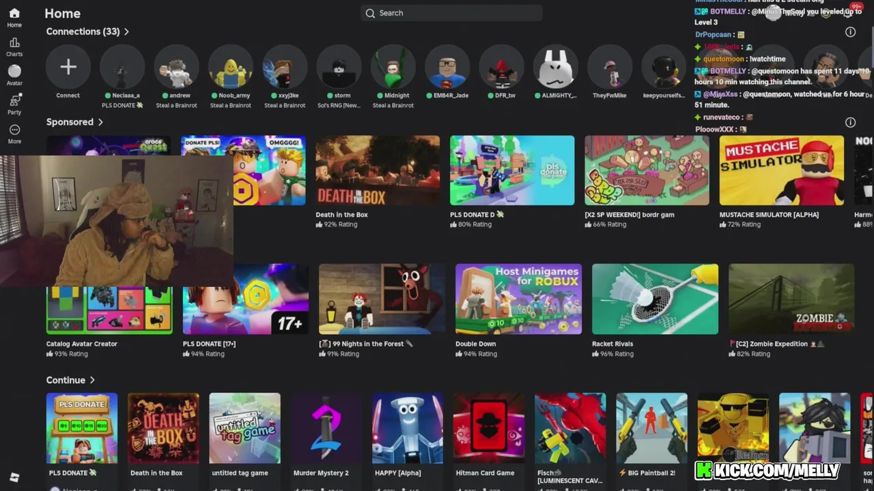The height and width of the screenshot is (491, 874).
Task: Expand the Sponsored section
Action: tap(74, 122)
